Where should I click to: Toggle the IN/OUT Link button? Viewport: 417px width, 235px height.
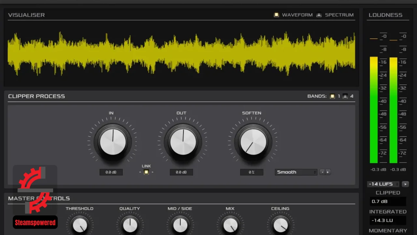146,172
